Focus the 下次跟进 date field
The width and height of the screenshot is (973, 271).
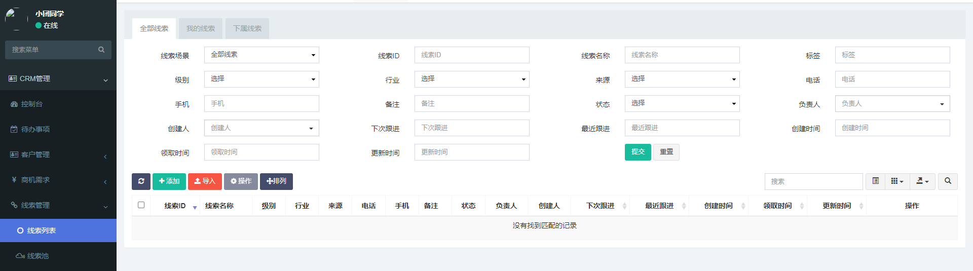coord(472,128)
